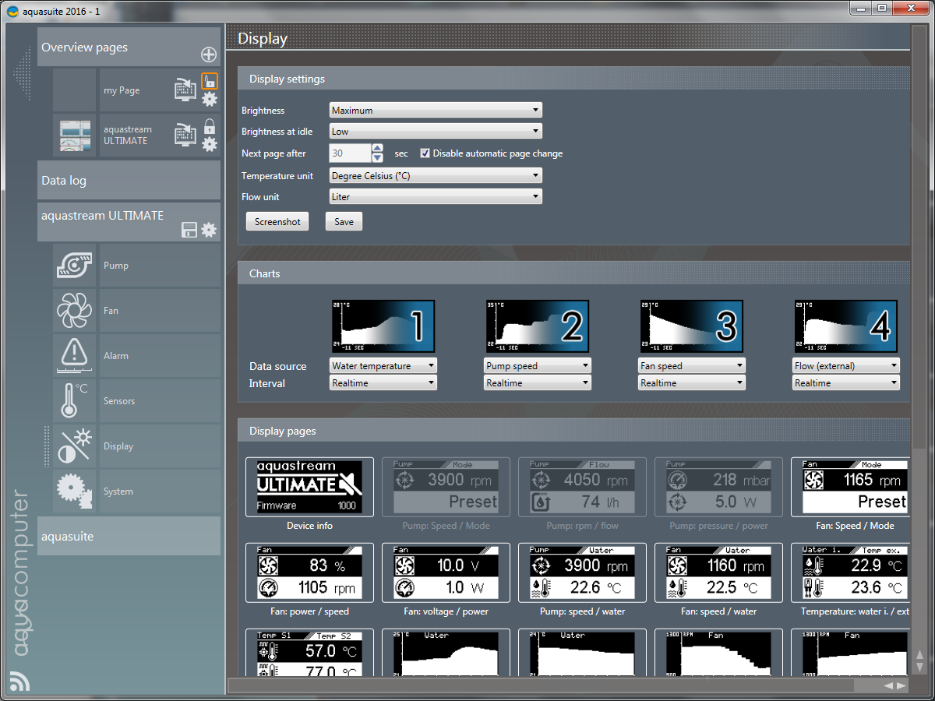Toggle the Temp S1 / Temp S2 display page
935x701 pixels.
pyautogui.click(x=309, y=653)
